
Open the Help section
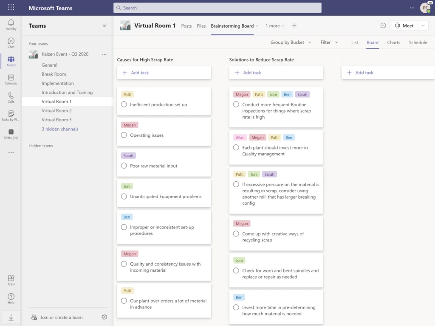point(11,298)
